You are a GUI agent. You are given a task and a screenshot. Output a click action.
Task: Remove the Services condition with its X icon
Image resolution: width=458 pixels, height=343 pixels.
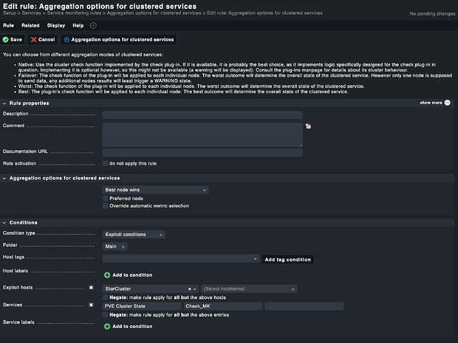tap(91, 305)
